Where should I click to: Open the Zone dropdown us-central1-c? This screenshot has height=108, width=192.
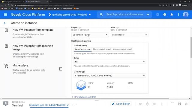129,35
